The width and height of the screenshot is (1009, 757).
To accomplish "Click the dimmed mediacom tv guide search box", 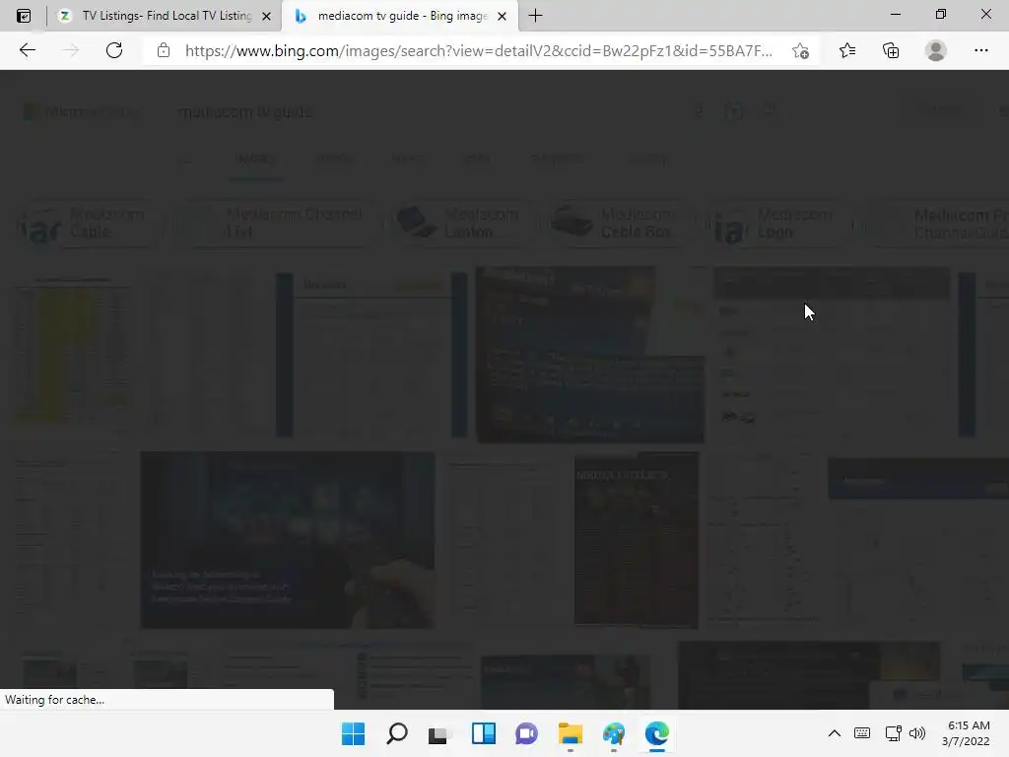I will (x=425, y=112).
